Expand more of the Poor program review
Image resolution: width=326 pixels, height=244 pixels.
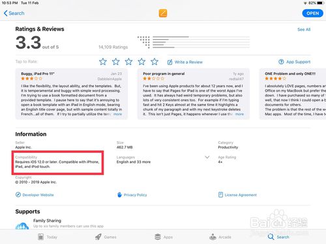[239, 114]
